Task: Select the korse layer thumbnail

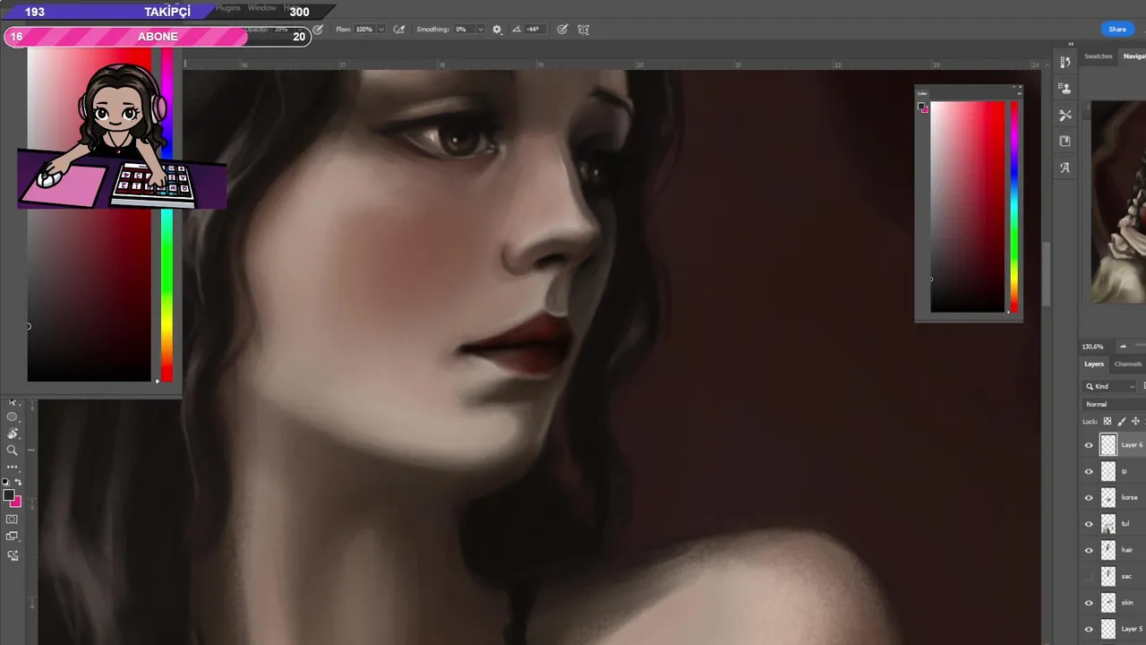Action: (1108, 497)
